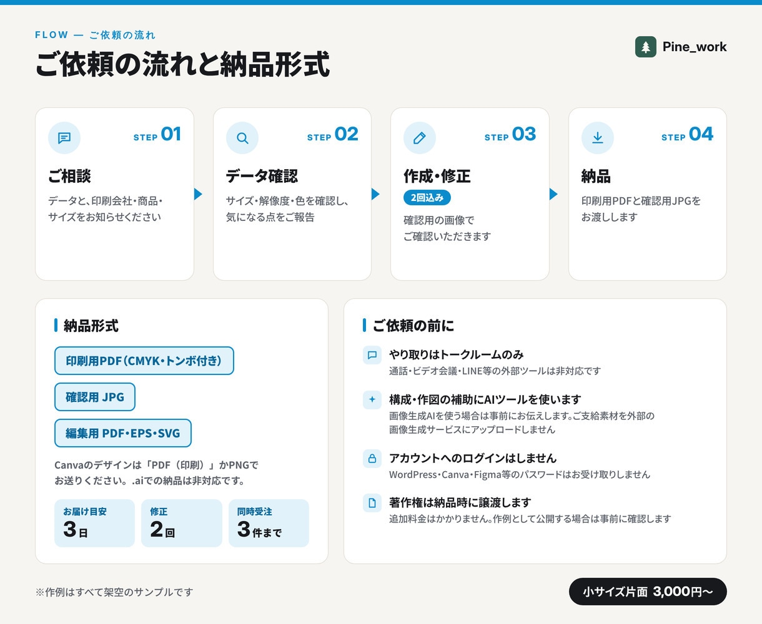Image resolution: width=762 pixels, height=624 pixels.
Task: Click the magnifier icon in STEP 02
Action: click(242, 138)
